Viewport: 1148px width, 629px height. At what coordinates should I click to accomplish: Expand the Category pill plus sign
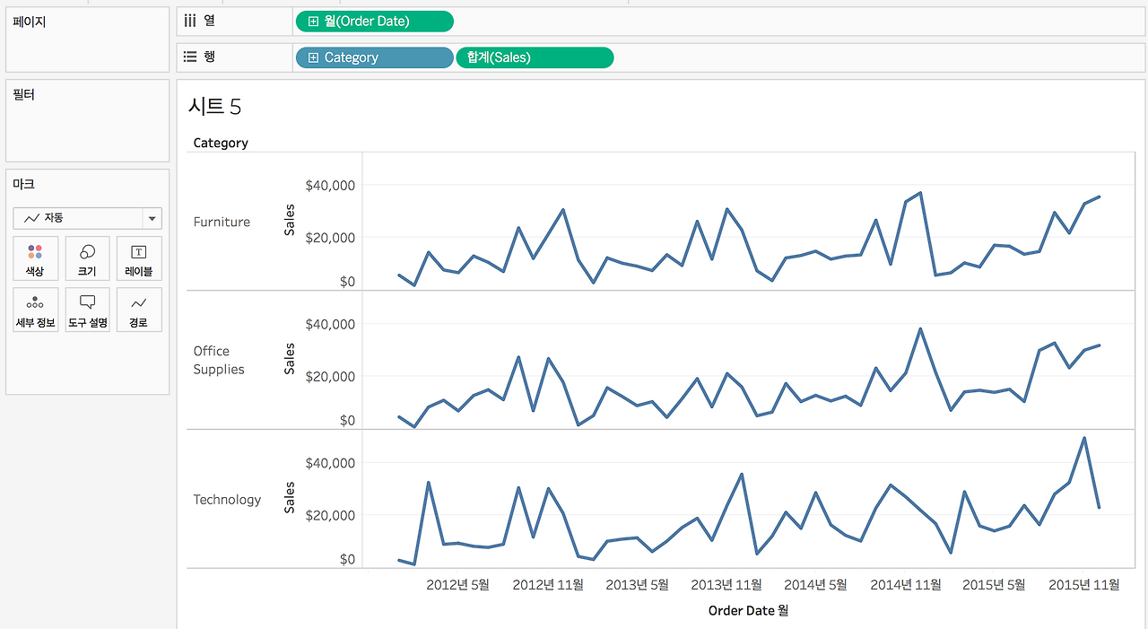[x=313, y=57]
